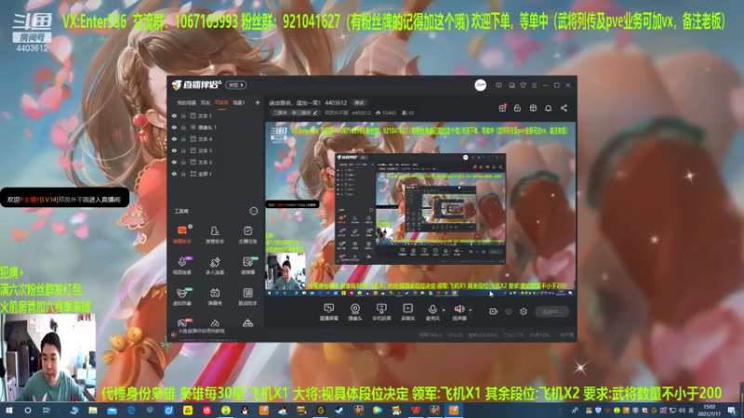Open the 多人连麦 tool

point(215,266)
